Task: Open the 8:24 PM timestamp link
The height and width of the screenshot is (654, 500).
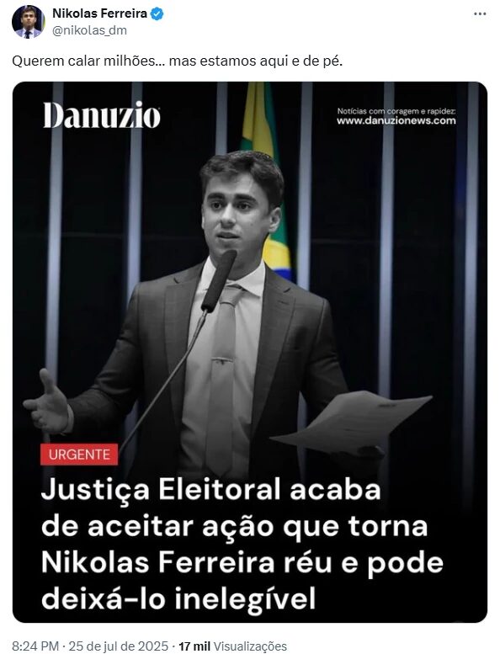Action: click(35, 646)
